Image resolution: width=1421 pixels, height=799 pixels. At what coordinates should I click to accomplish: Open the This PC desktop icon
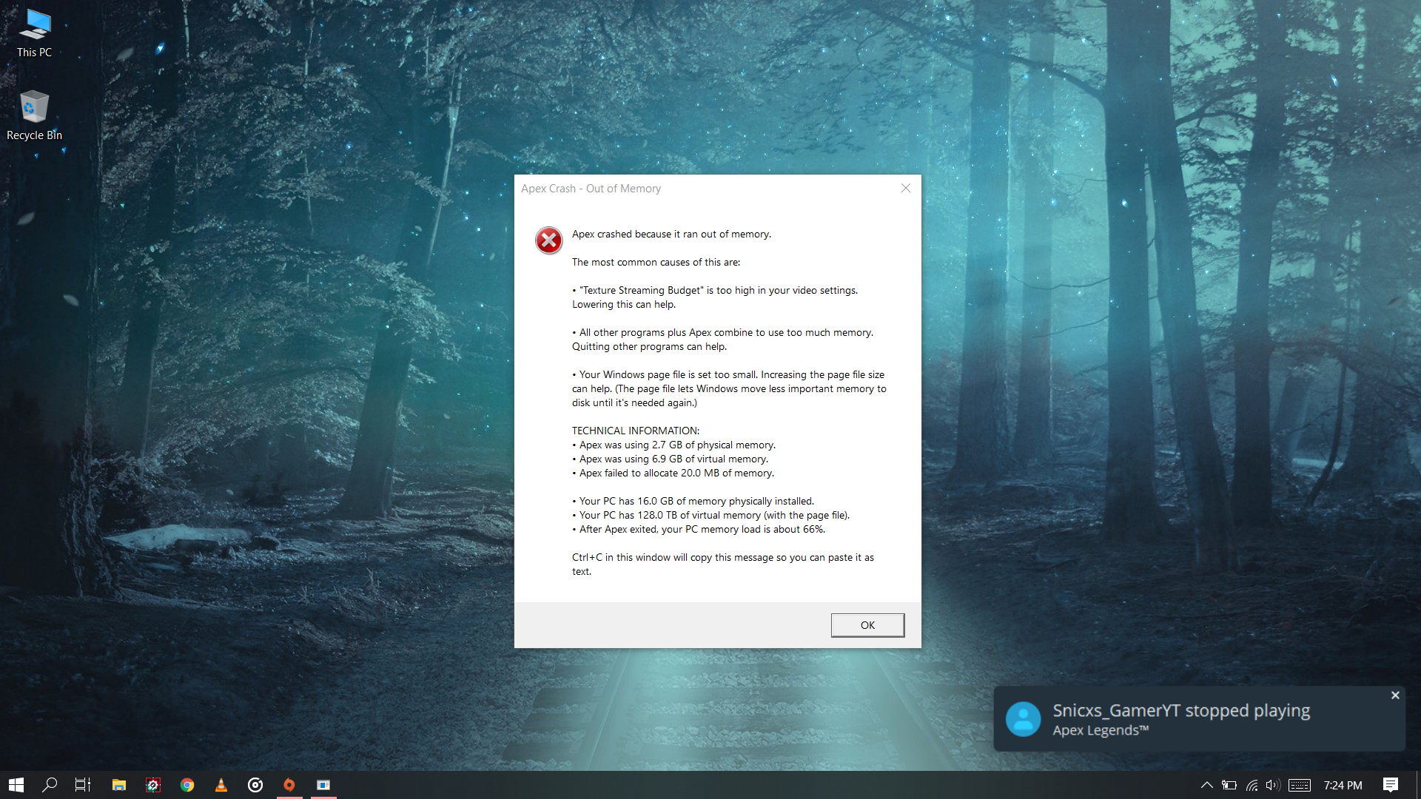pos(34,34)
